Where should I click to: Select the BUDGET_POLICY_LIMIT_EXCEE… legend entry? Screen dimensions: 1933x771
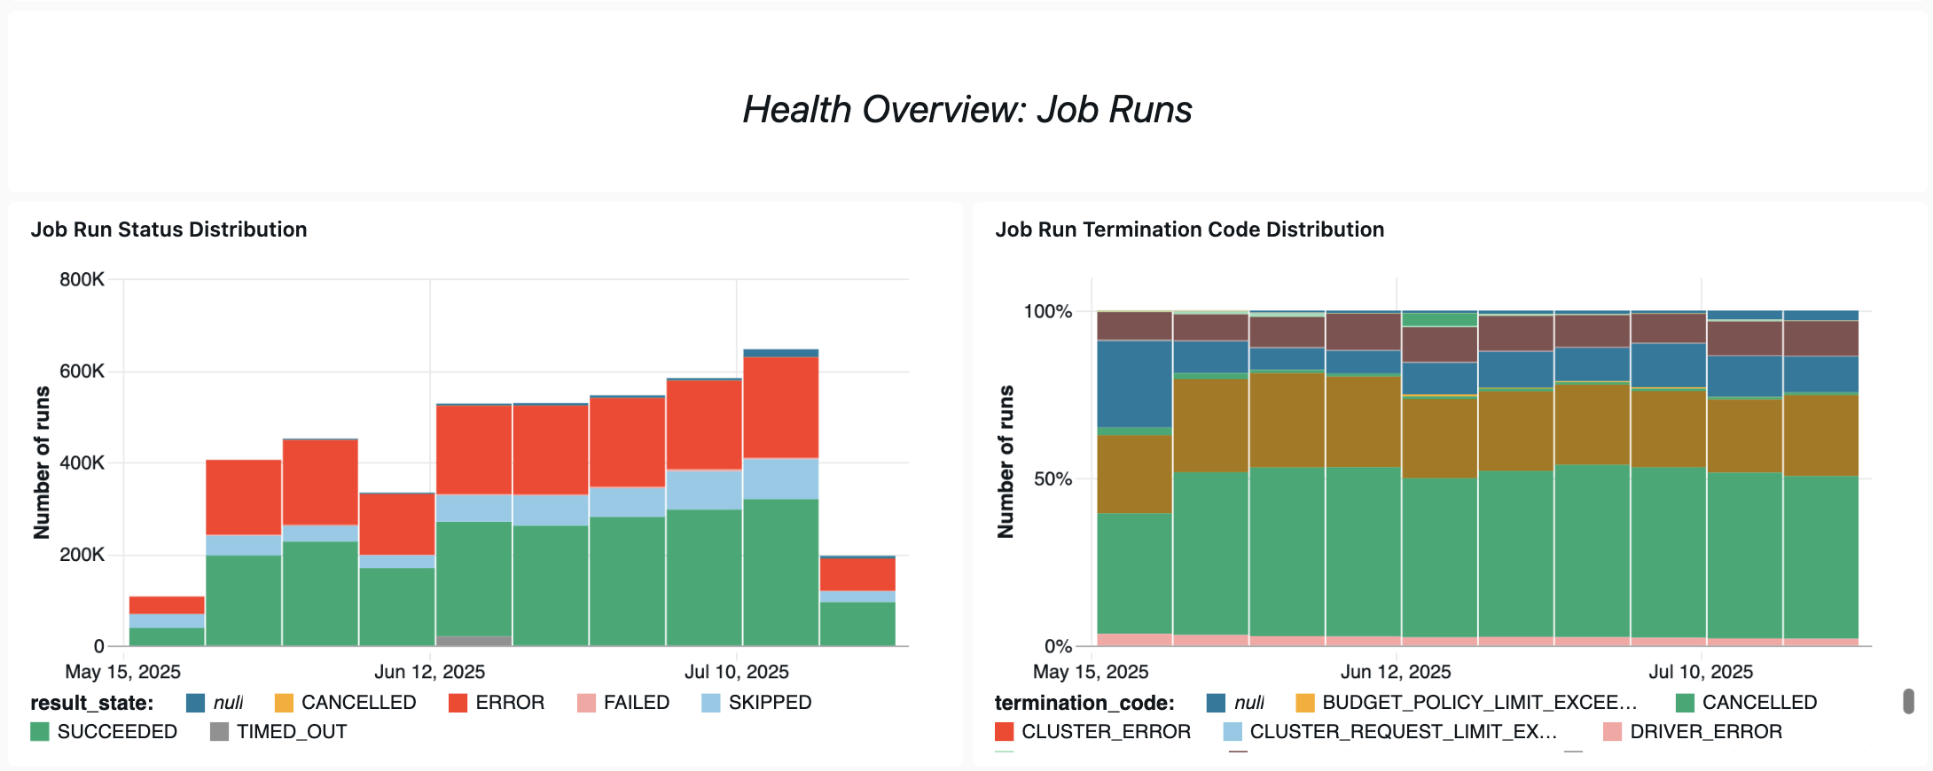point(1479,703)
